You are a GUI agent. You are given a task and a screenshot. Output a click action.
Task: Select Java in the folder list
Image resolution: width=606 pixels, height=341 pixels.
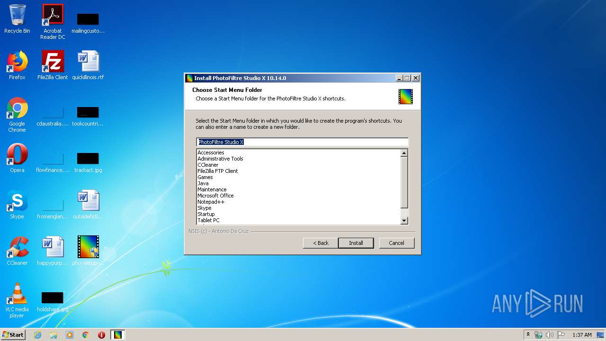pos(203,183)
